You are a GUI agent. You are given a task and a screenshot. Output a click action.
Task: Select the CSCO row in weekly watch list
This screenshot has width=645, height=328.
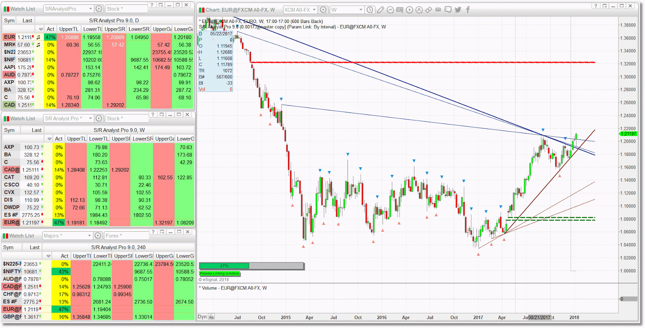[x=98, y=185]
